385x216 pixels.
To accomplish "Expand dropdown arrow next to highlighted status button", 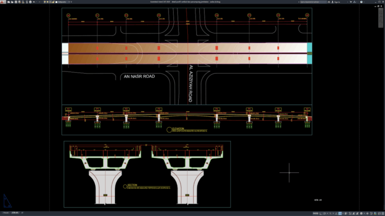I will tap(343, 214).
